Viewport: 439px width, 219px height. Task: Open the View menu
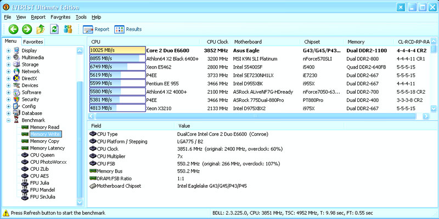(21, 17)
